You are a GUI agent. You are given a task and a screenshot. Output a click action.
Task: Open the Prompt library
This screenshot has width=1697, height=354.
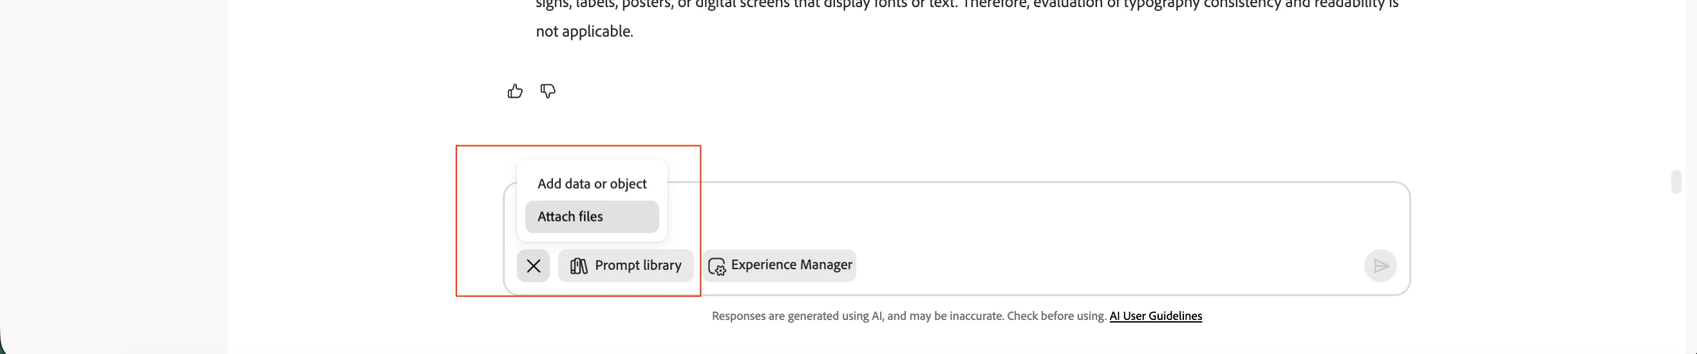click(x=626, y=266)
